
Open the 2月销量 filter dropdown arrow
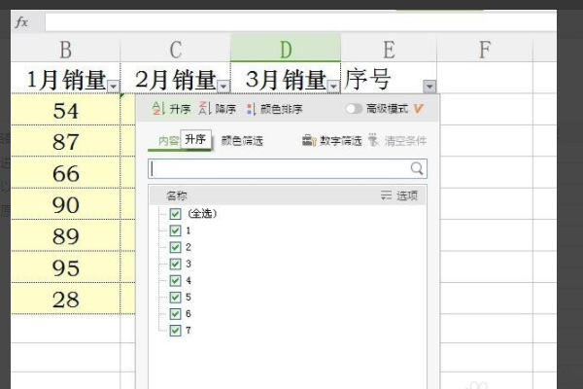pyautogui.click(x=223, y=87)
